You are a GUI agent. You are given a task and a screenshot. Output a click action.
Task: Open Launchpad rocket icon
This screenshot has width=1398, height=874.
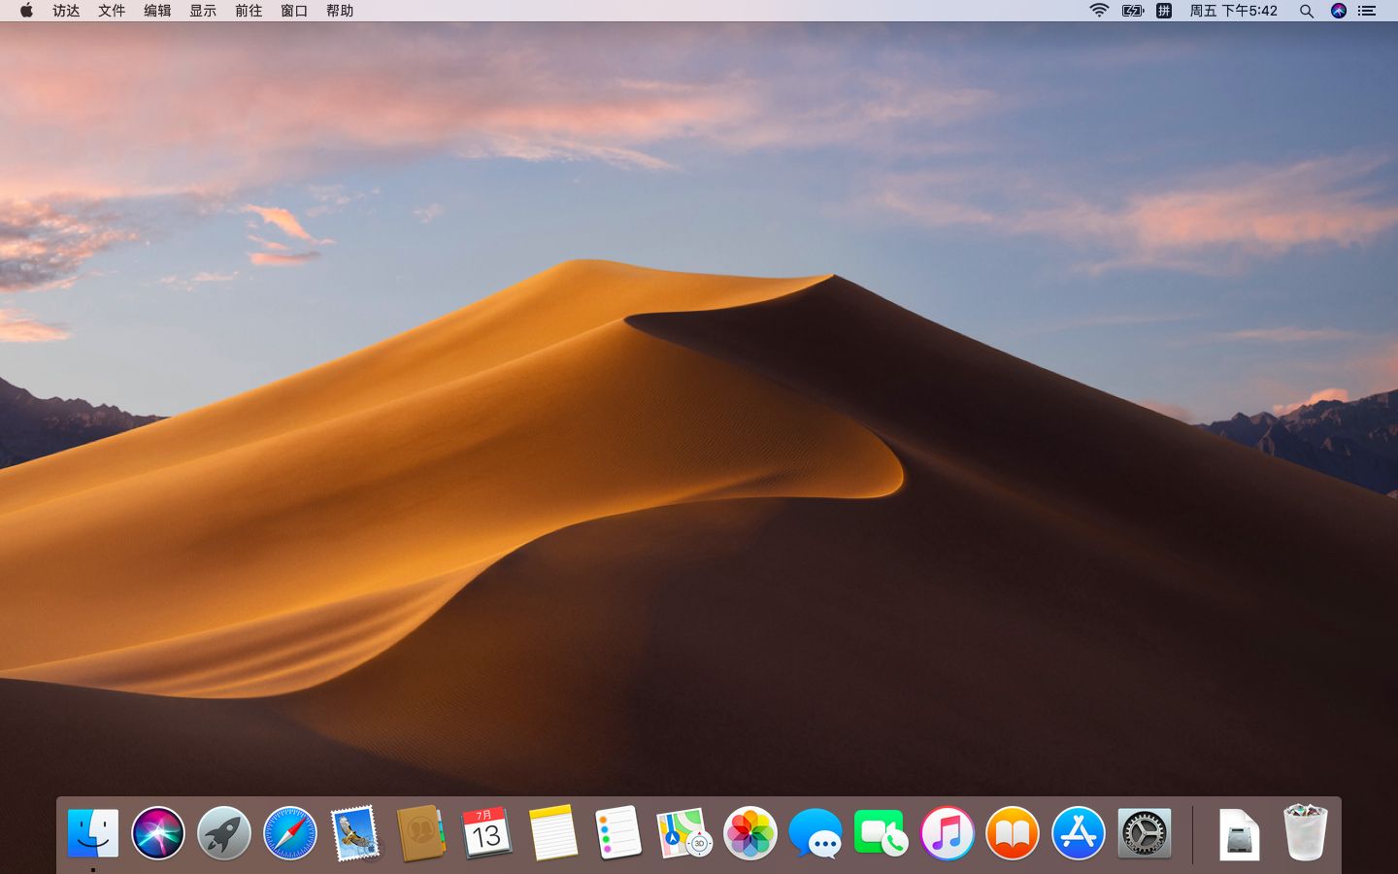(224, 833)
